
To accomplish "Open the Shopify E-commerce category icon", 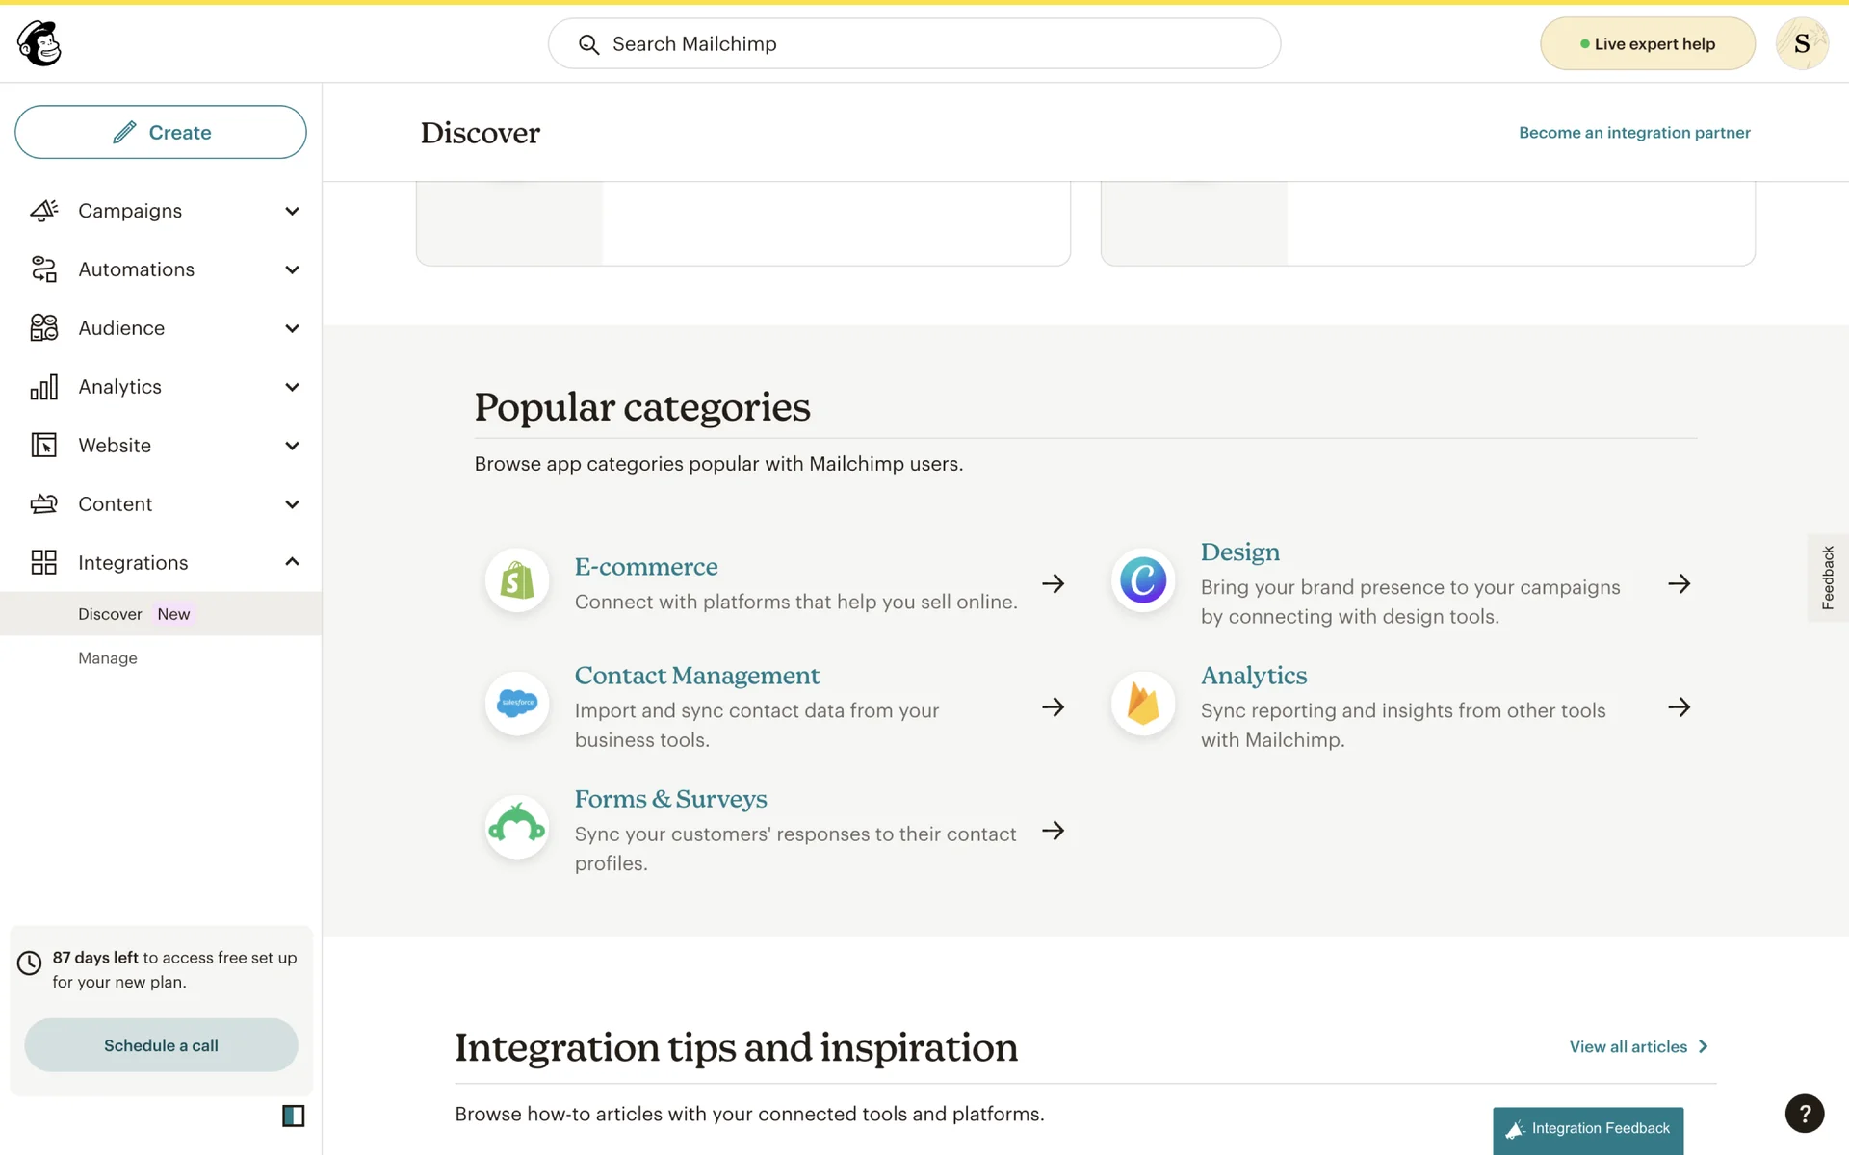I will [x=517, y=581].
